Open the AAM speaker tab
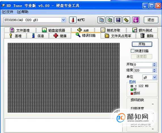 (x=83, y=30)
